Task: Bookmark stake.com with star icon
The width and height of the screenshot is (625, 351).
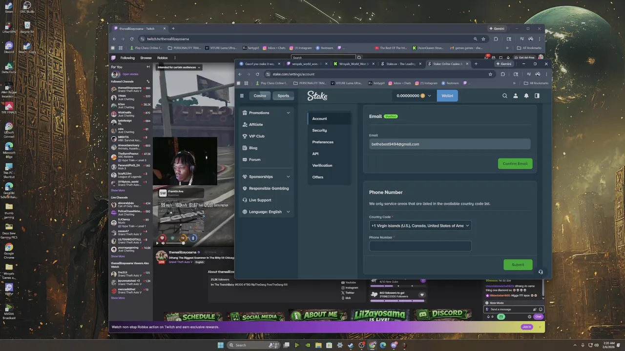Action: click(490, 74)
